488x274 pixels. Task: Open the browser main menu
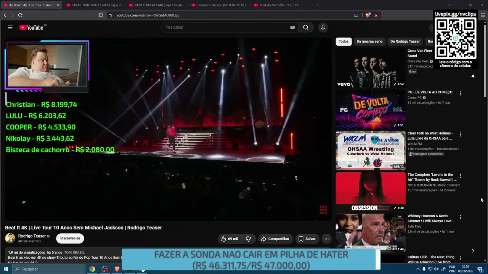pos(483,15)
